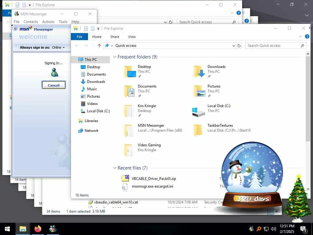Launch Firefox from the taskbar
The height and width of the screenshot is (235, 313).
tap(38, 229)
